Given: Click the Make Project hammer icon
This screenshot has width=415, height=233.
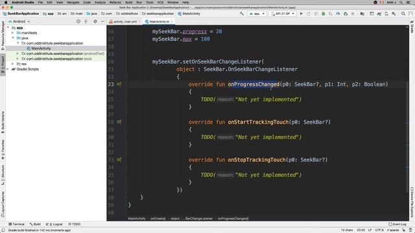Looking at the screenshot, I should click(x=242, y=14).
